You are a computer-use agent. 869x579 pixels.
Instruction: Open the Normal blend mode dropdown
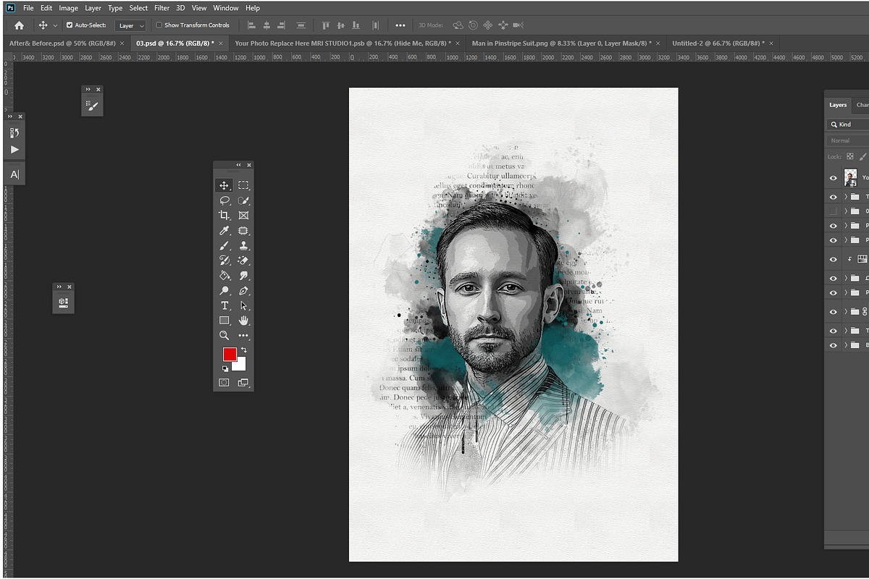click(849, 140)
